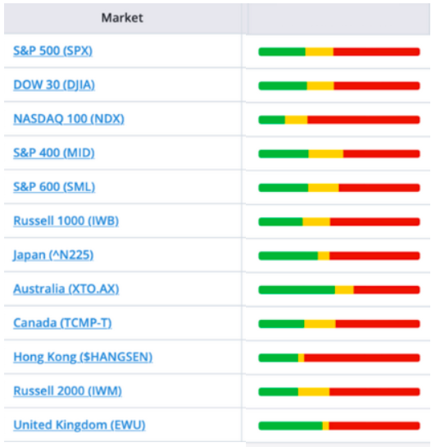Viewport: 436px width, 447px height.
Task: Click the NASDAQ 100 health bar
Action: (x=339, y=120)
